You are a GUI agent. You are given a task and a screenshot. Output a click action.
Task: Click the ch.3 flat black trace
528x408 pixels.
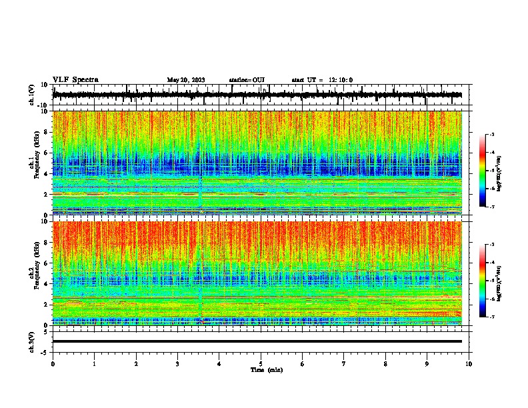pyautogui.click(x=257, y=341)
